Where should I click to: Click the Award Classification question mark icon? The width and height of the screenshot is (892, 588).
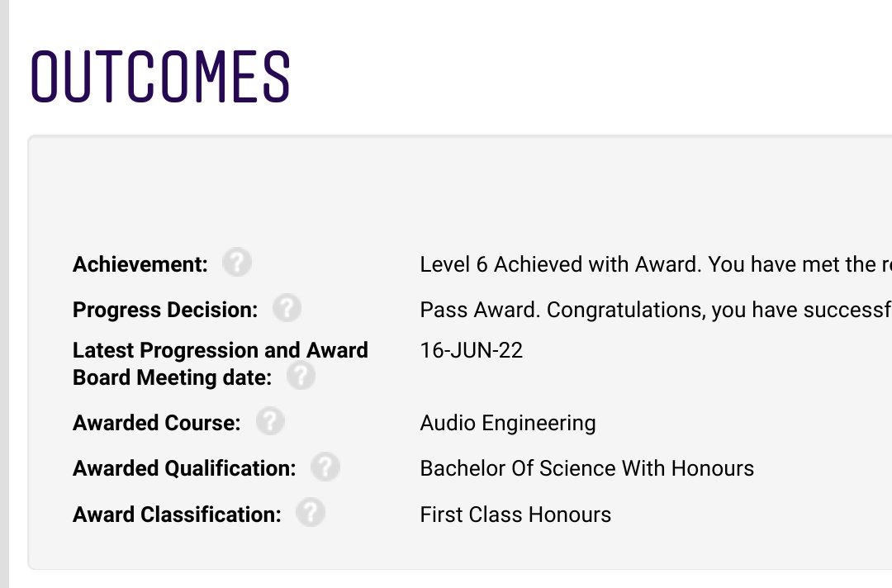(x=311, y=512)
